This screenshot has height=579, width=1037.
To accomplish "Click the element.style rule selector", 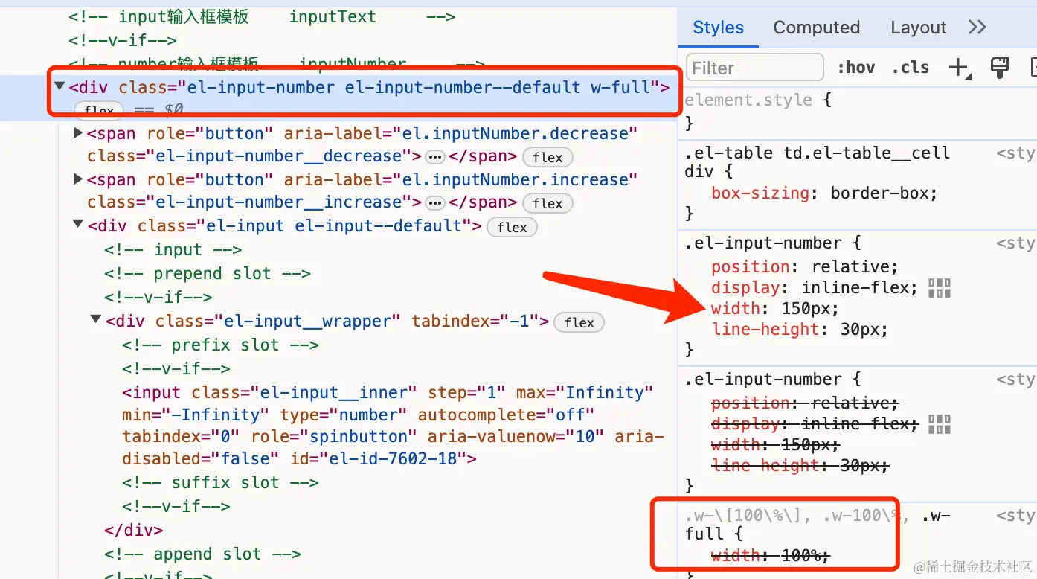I will pyautogui.click(x=748, y=100).
